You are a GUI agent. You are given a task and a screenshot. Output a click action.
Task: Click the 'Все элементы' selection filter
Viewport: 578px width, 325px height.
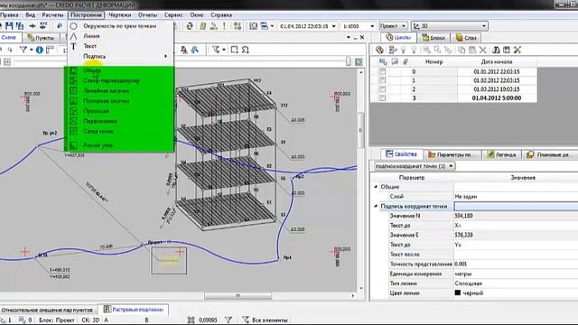coord(265,320)
